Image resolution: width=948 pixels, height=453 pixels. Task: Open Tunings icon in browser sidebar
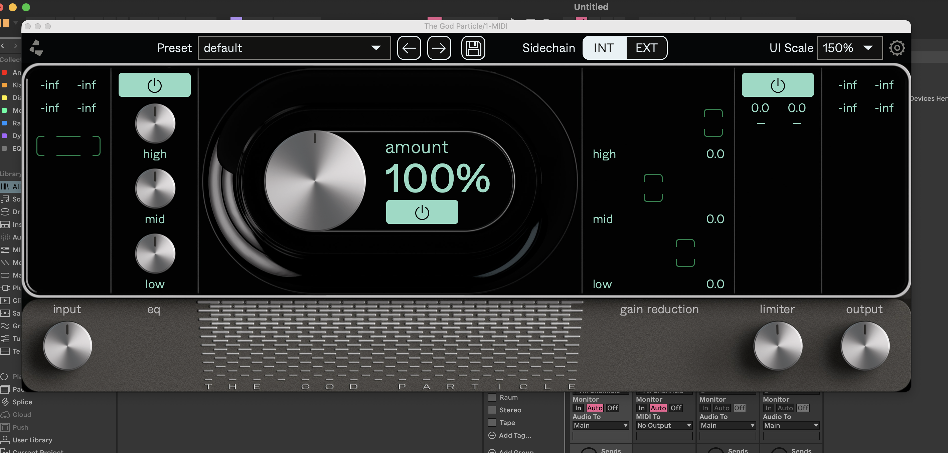coord(5,338)
